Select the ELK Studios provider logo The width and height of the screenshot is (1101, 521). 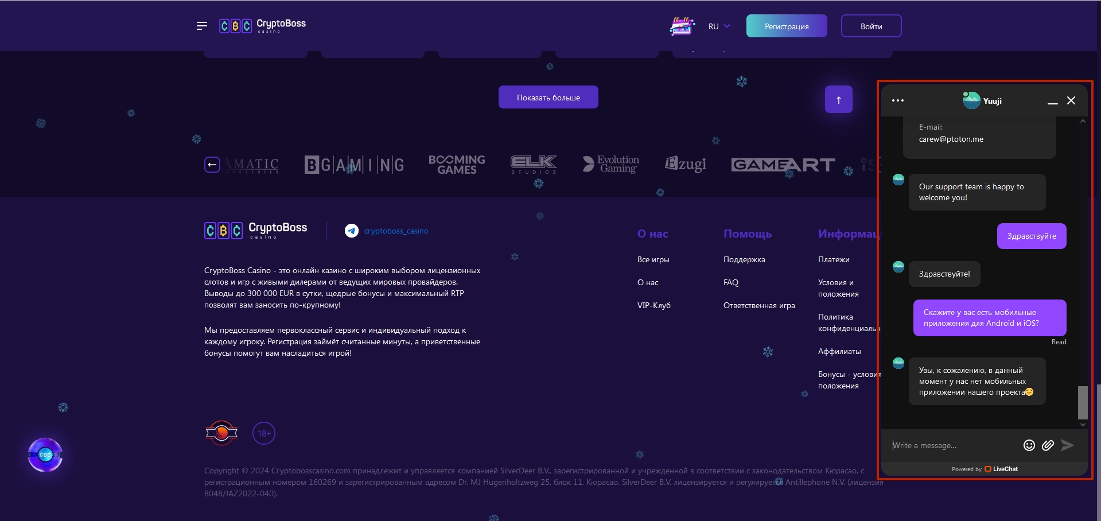coord(534,165)
